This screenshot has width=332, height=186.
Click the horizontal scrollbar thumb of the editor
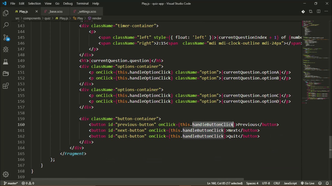[137, 179]
